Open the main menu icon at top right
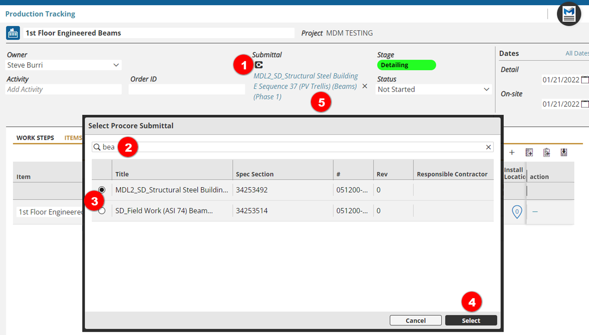Viewport: 589px width, 335px height. pyautogui.click(x=569, y=14)
